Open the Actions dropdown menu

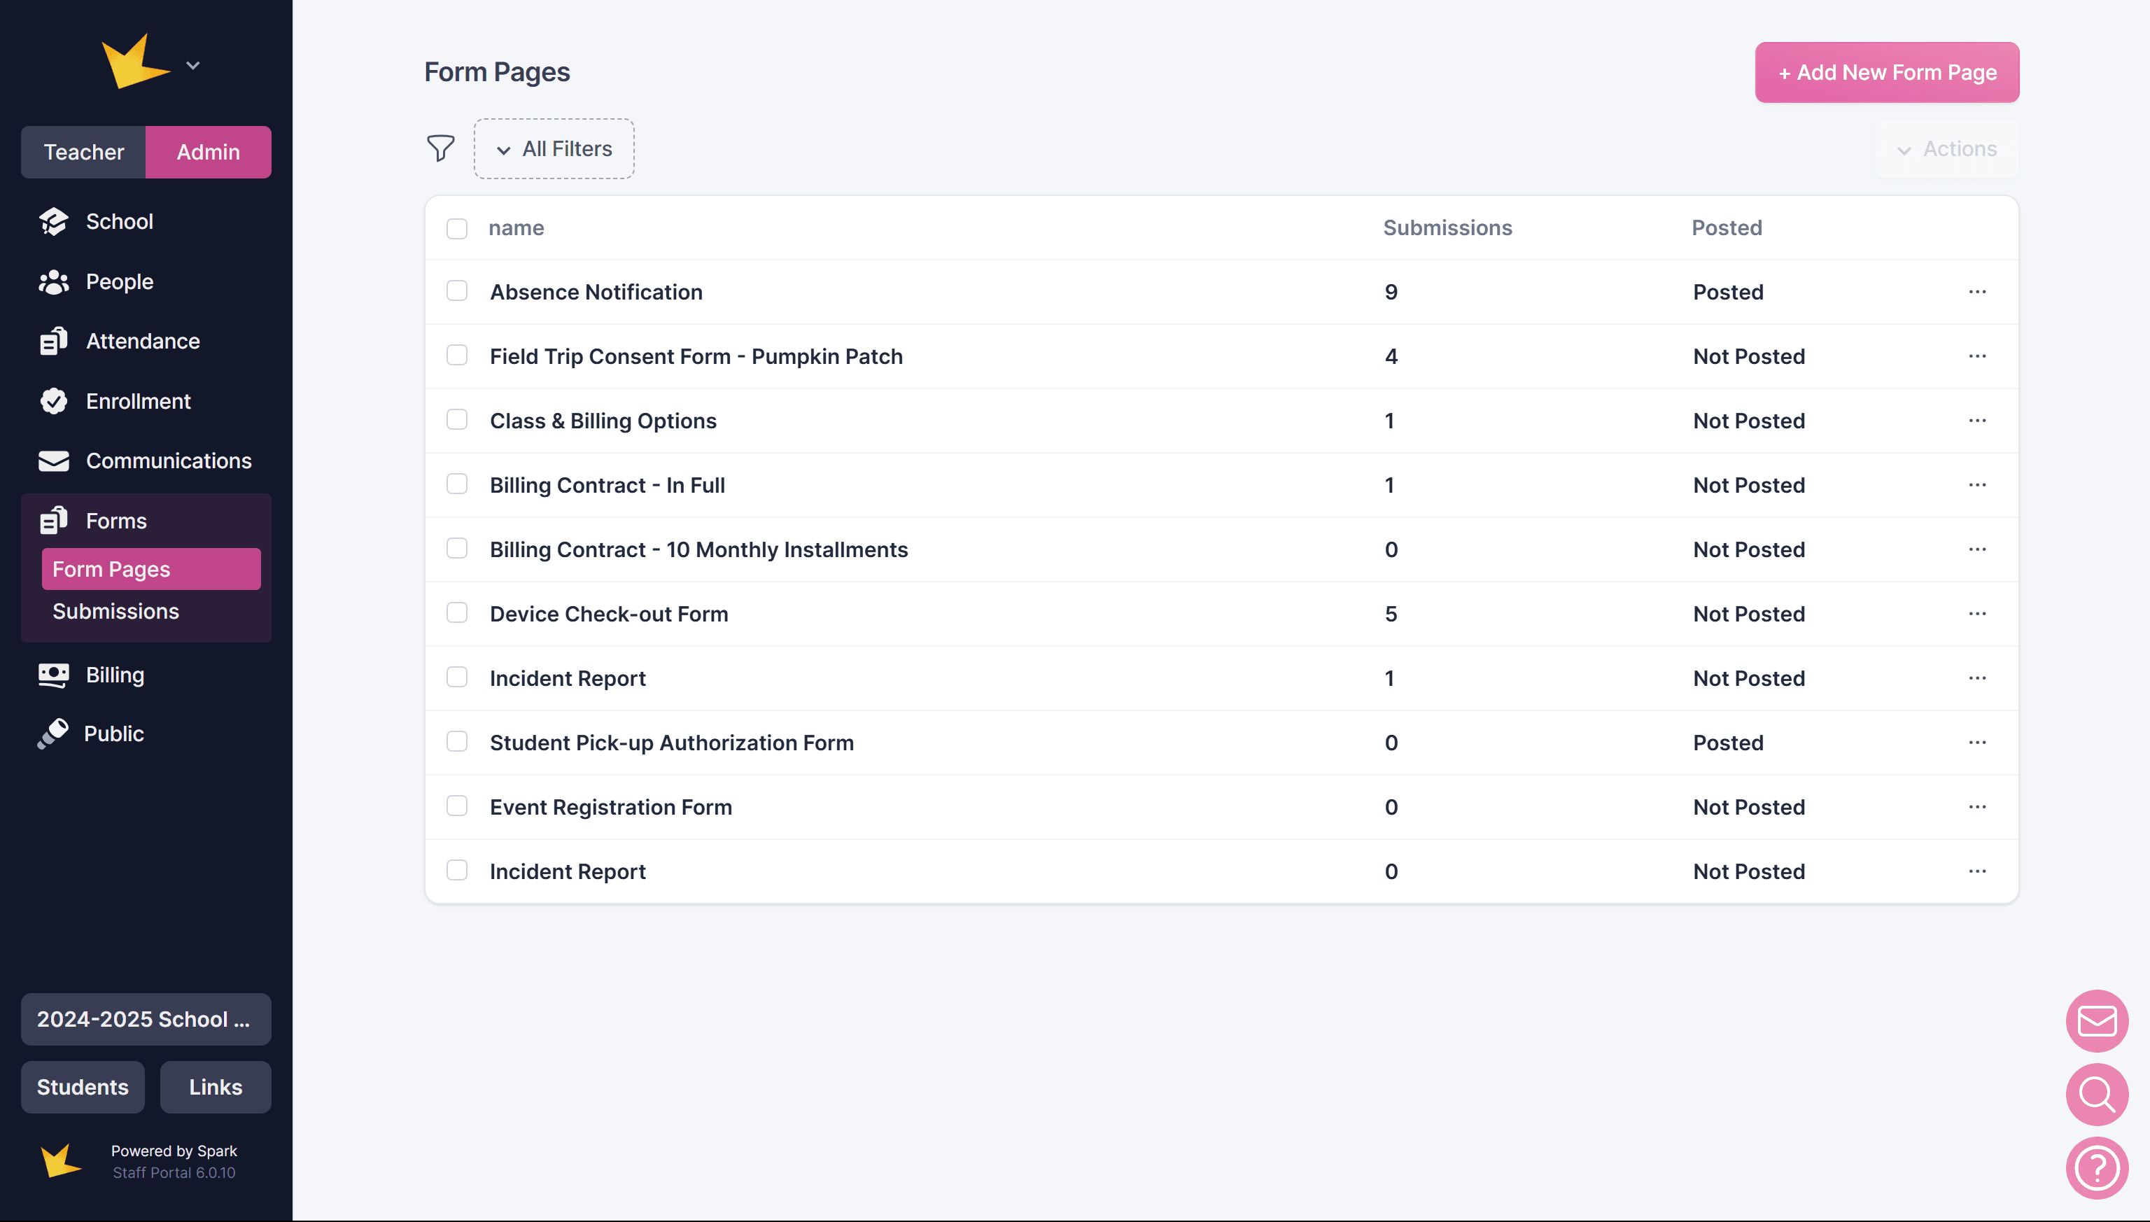tap(1947, 148)
